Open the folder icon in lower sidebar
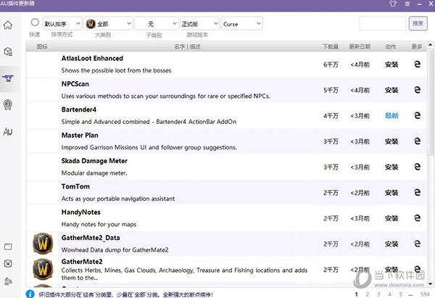435x298 pixels. [8, 247]
